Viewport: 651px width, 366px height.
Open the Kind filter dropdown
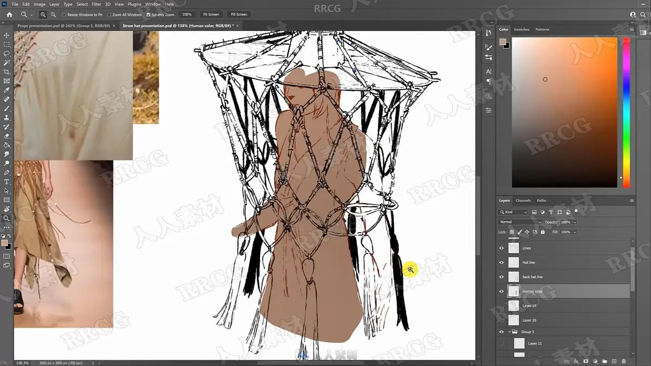pyautogui.click(x=513, y=212)
